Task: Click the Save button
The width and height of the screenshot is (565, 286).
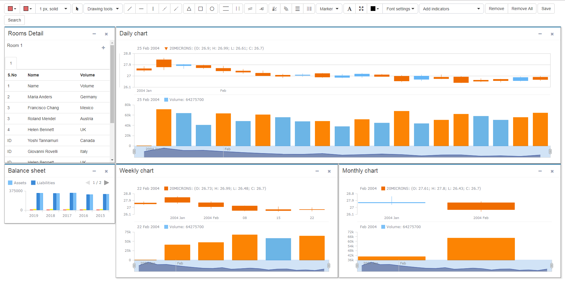Action: pos(546,9)
